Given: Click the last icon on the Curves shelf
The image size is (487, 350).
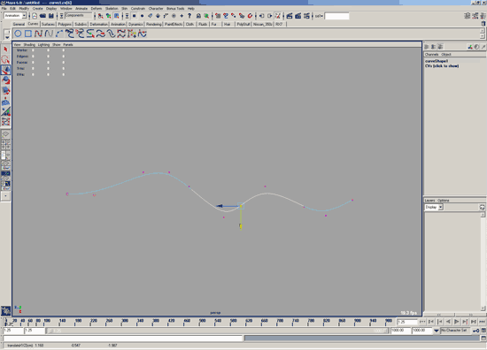Looking at the screenshot, I should click(x=142, y=34).
